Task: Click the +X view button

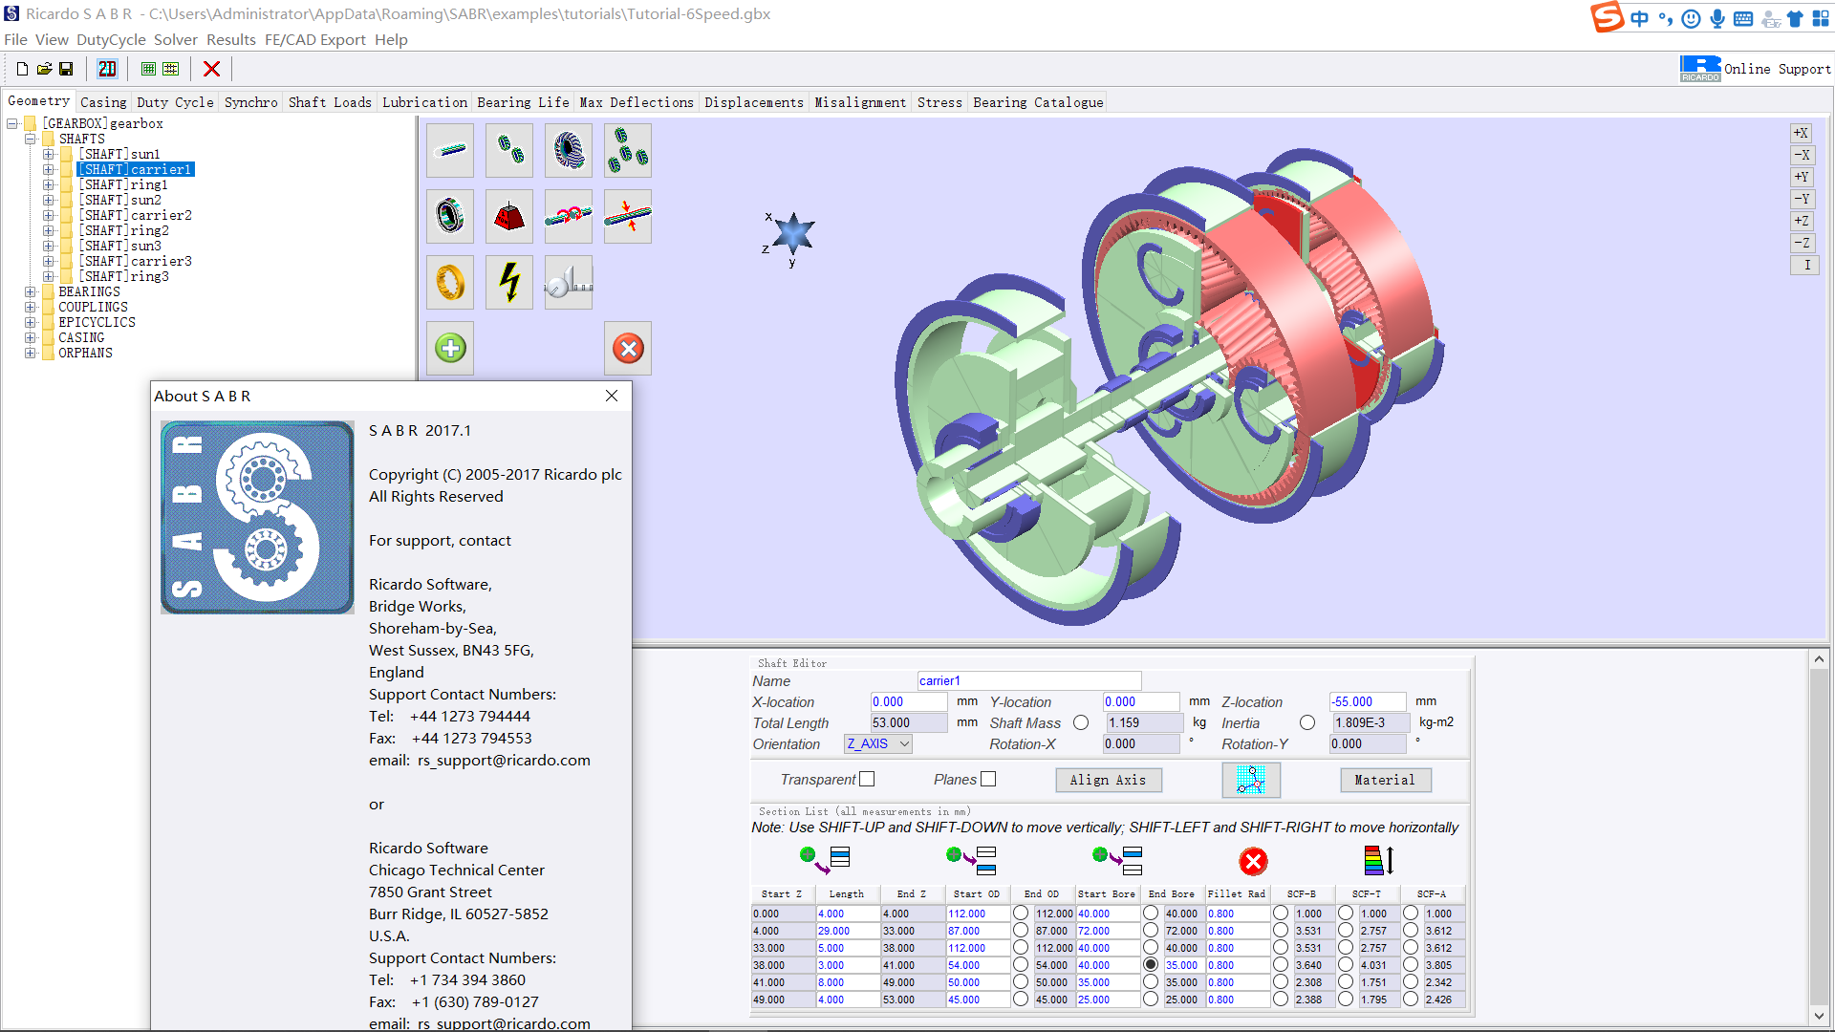Action: coord(1802,133)
